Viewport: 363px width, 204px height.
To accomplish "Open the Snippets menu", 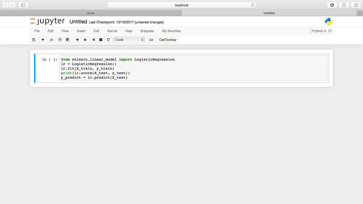I will pyautogui.click(x=147, y=31).
